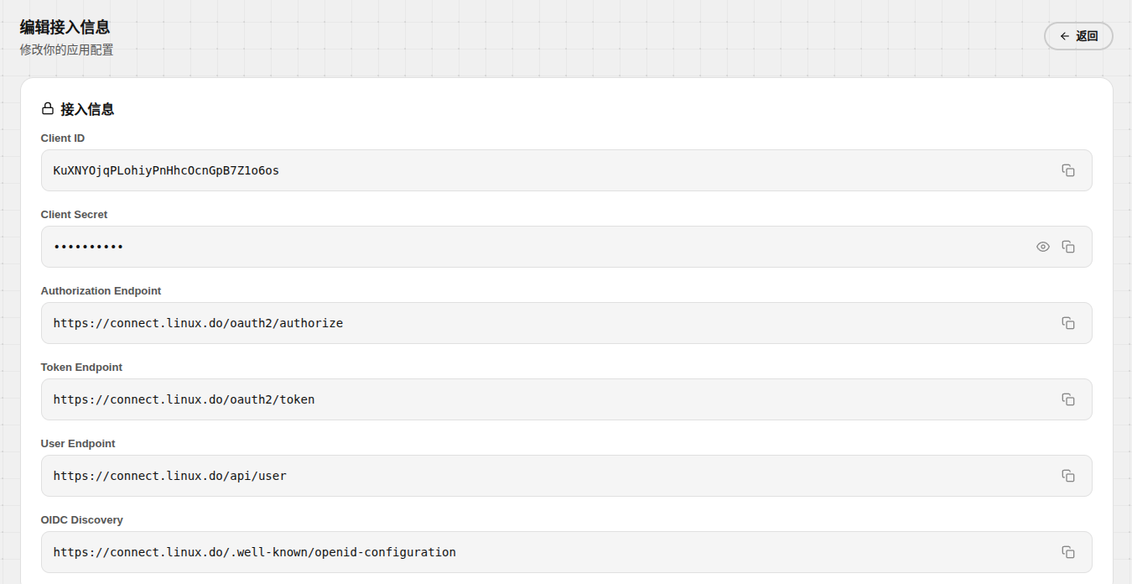Copy the Token Endpoint URL

tap(1068, 399)
